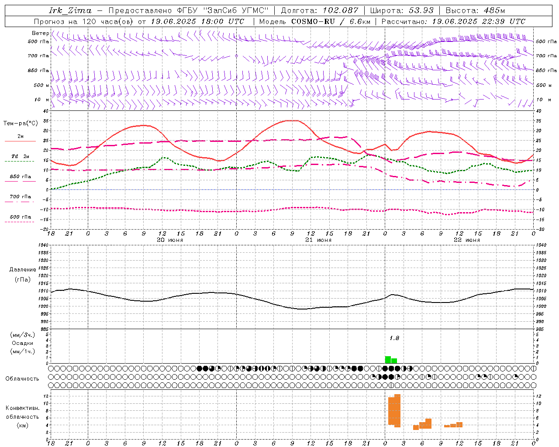Click left-side 700 гПа wind level label
The width and height of the screenshot is (559, 447).
point(38,56)
